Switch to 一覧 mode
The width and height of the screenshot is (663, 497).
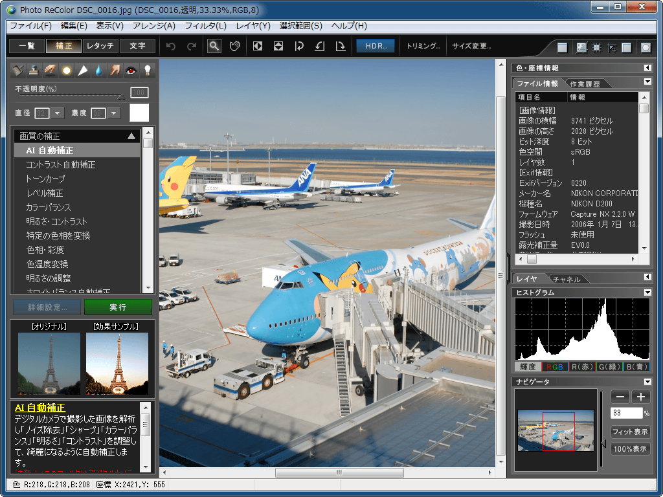coord(27,46)
